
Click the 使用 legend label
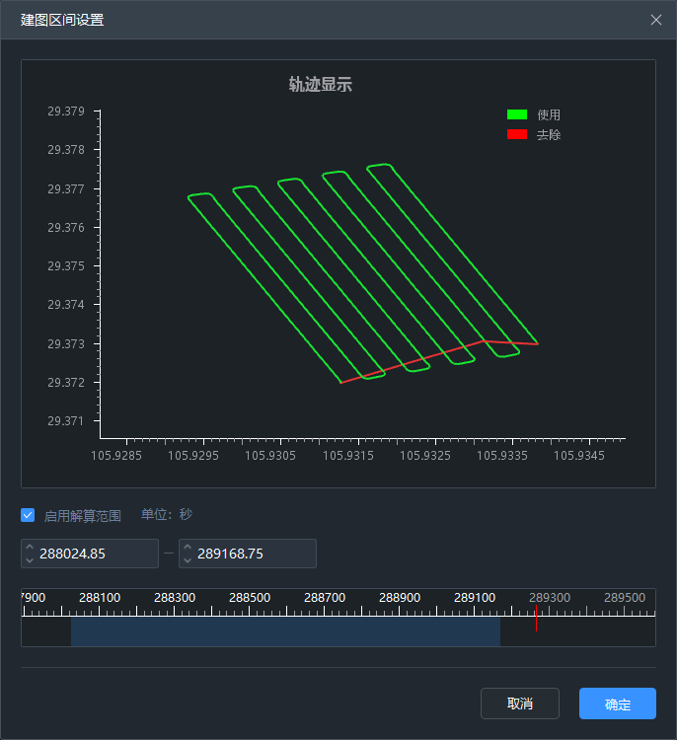click(x=549, y=115)
